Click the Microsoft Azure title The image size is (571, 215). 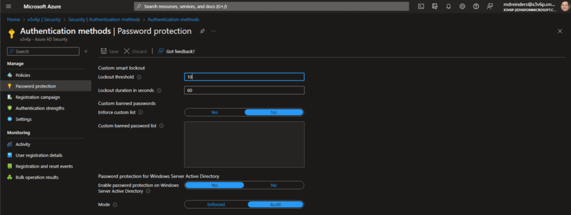(42, 7)
